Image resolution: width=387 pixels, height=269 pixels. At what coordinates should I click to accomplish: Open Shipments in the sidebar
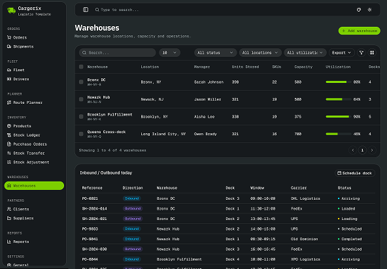tap(34, 46)
